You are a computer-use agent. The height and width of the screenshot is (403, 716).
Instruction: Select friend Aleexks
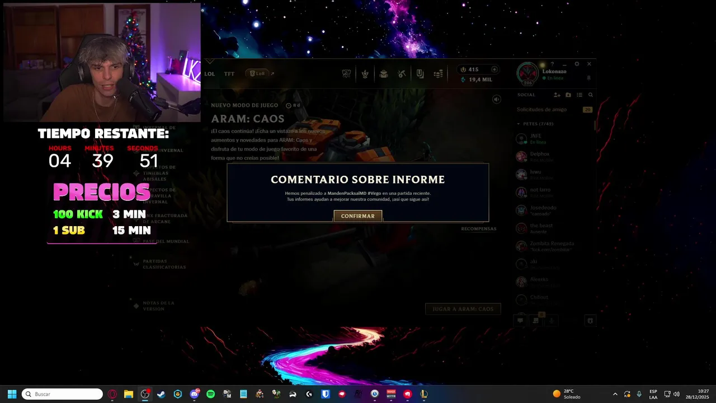(x=554, y=282)
